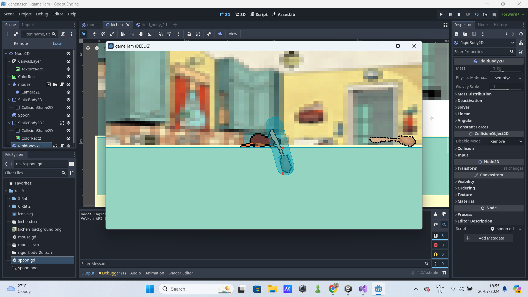This screenshot has width=528, height=297.
Task: Attach a script to selected node
Action: coord(63,34)
